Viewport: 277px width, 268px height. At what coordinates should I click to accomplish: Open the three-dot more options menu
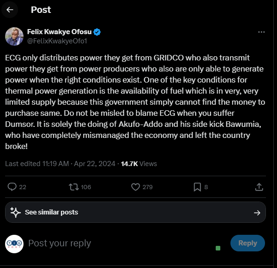[261, 32]
